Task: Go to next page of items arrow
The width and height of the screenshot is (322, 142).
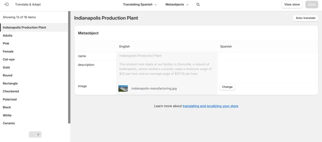Action: pyautogui.click(x=38, y=134)
